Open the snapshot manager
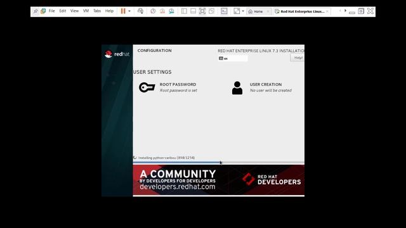This screenshot has width=406, height=228. (171, 11)
